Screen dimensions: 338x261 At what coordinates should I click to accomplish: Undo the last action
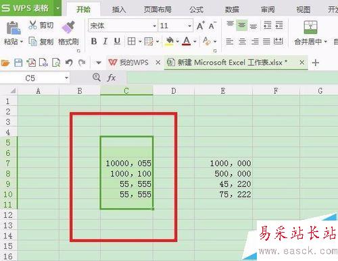[69, 63]
